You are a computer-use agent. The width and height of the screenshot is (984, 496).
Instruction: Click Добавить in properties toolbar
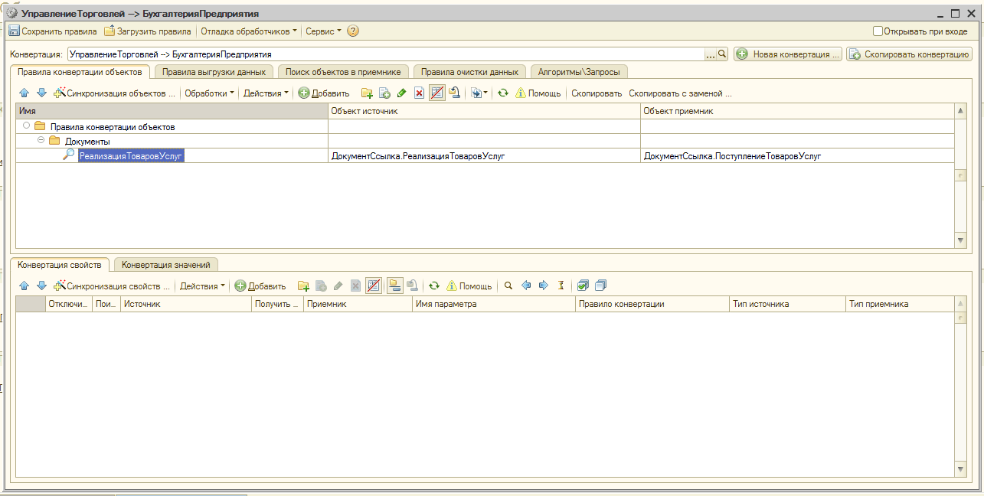[x=260, y=286]
